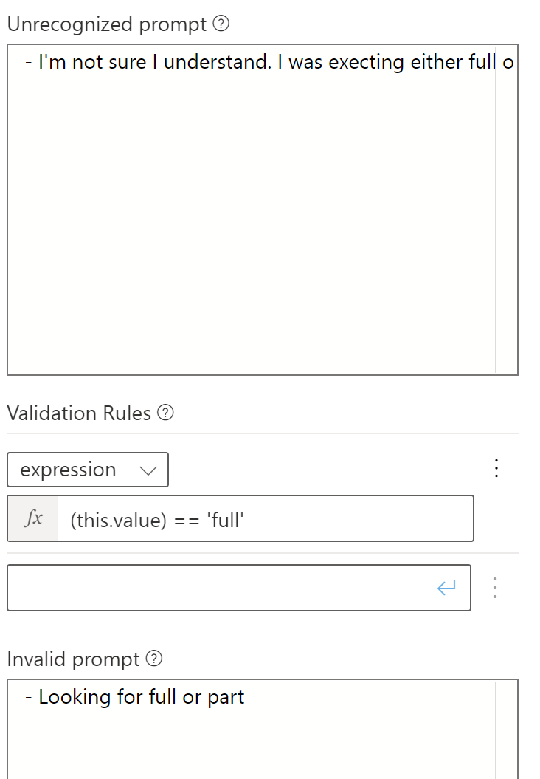
Task: Open the empty rule's more options menu
Action: 495,587
